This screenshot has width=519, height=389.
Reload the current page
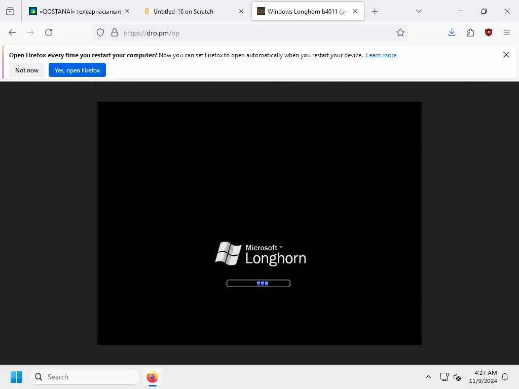pos(49,32)
